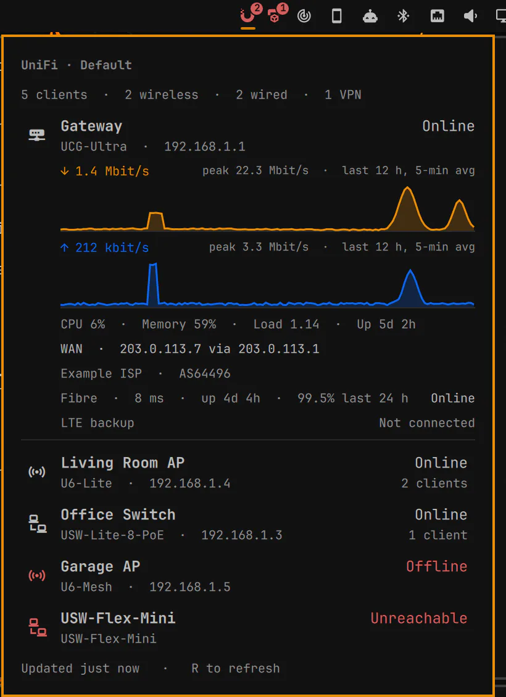The image size is (506, 697).
Task: Click the ethernet network tray icon
Action: (x=438, y=17)
